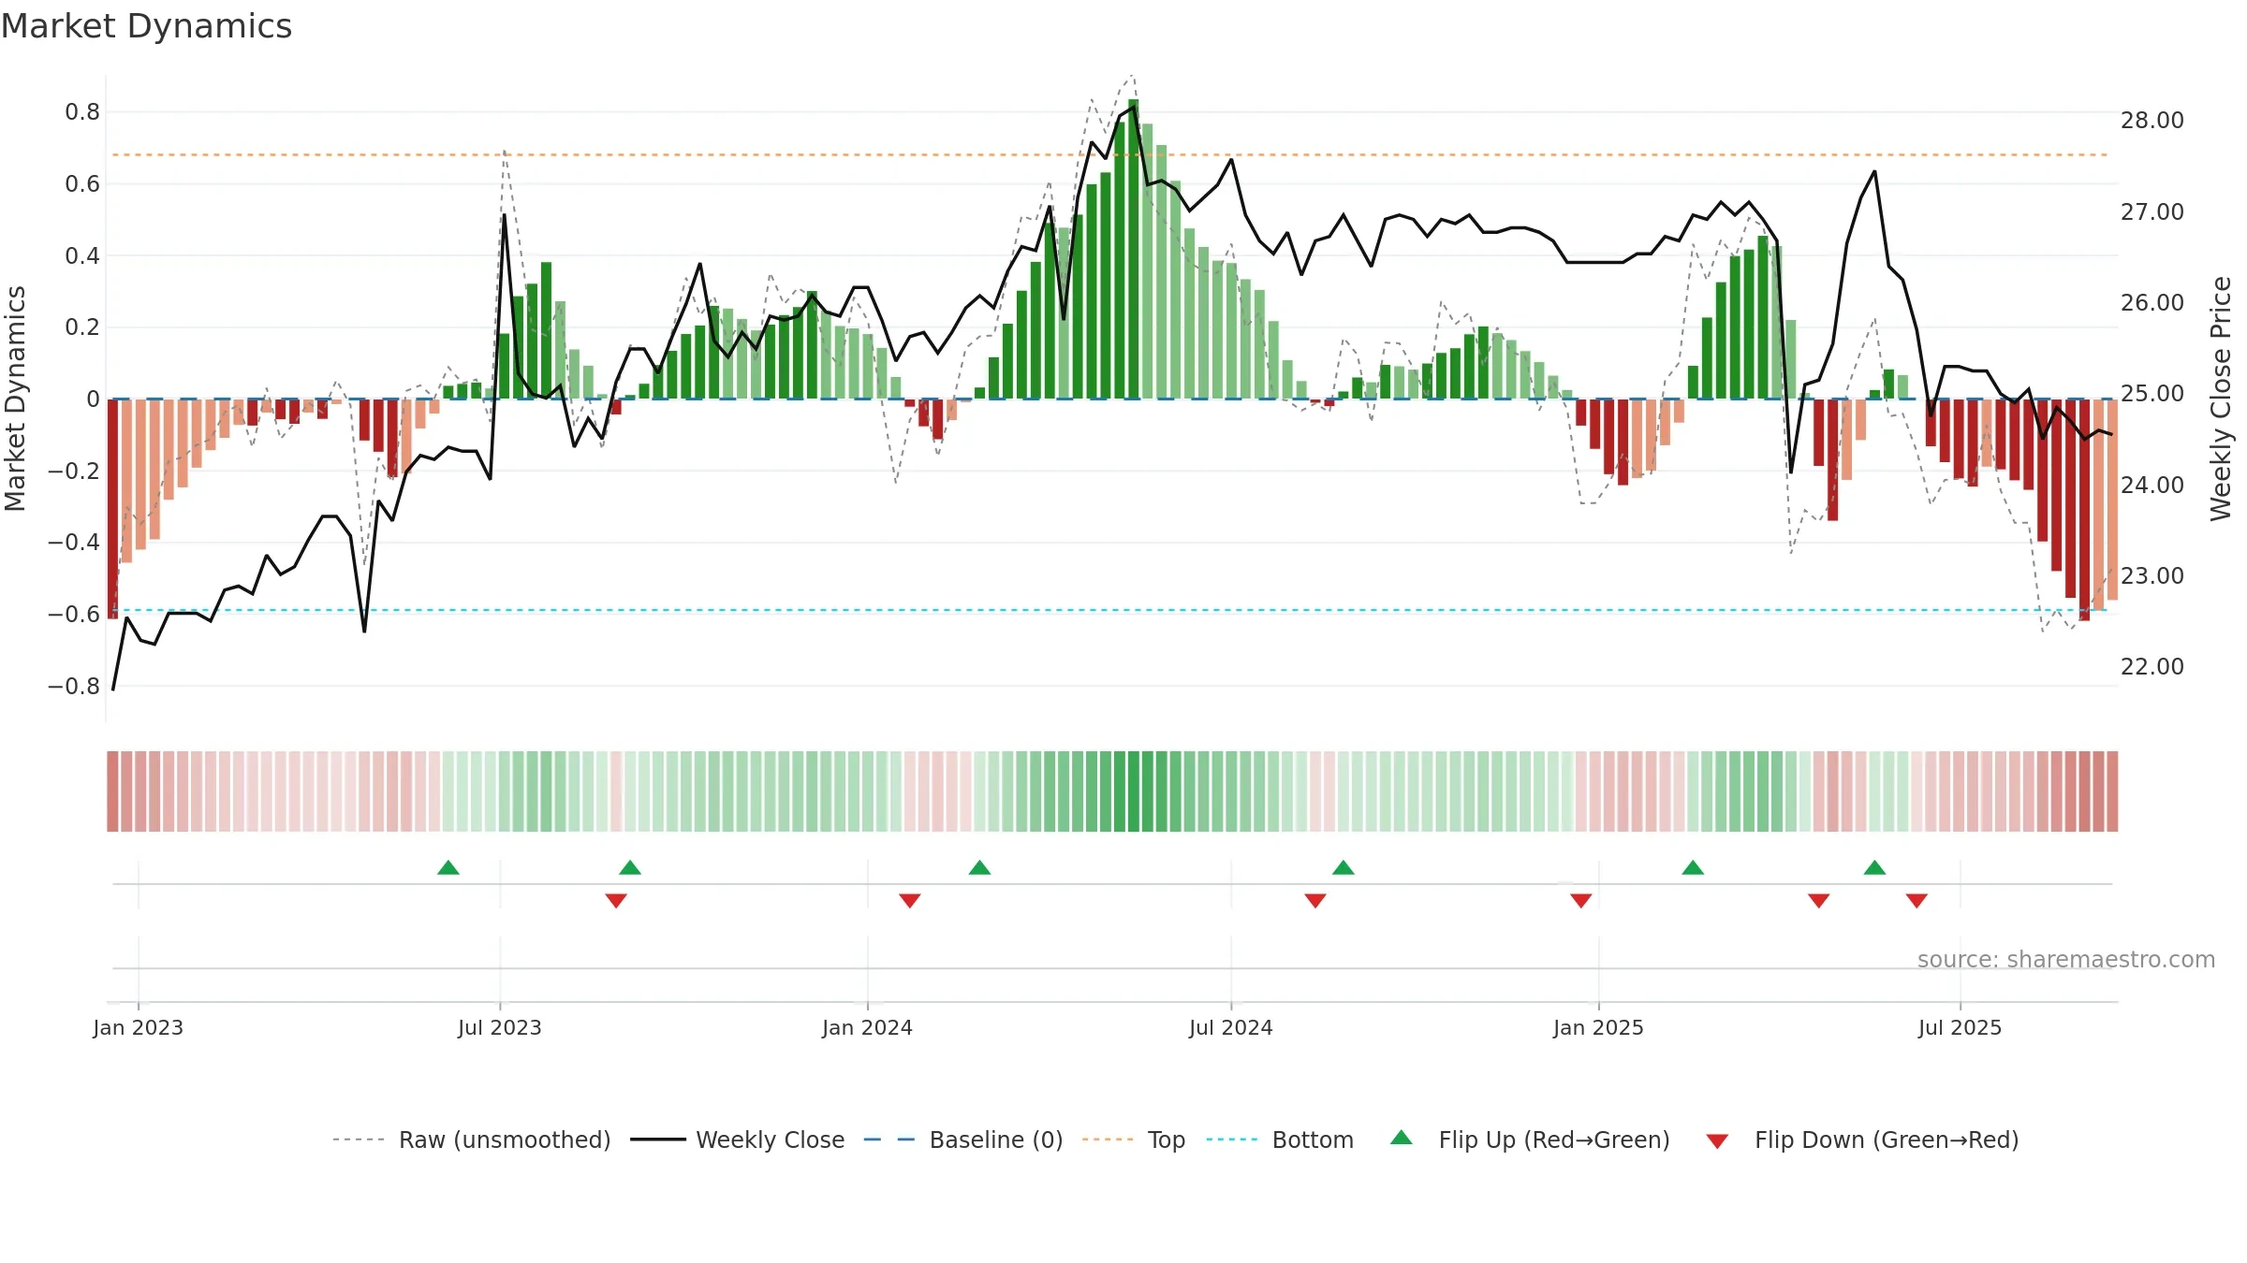Select the green flip-up marker after Jan 2025

click(x=1693, y=867)
